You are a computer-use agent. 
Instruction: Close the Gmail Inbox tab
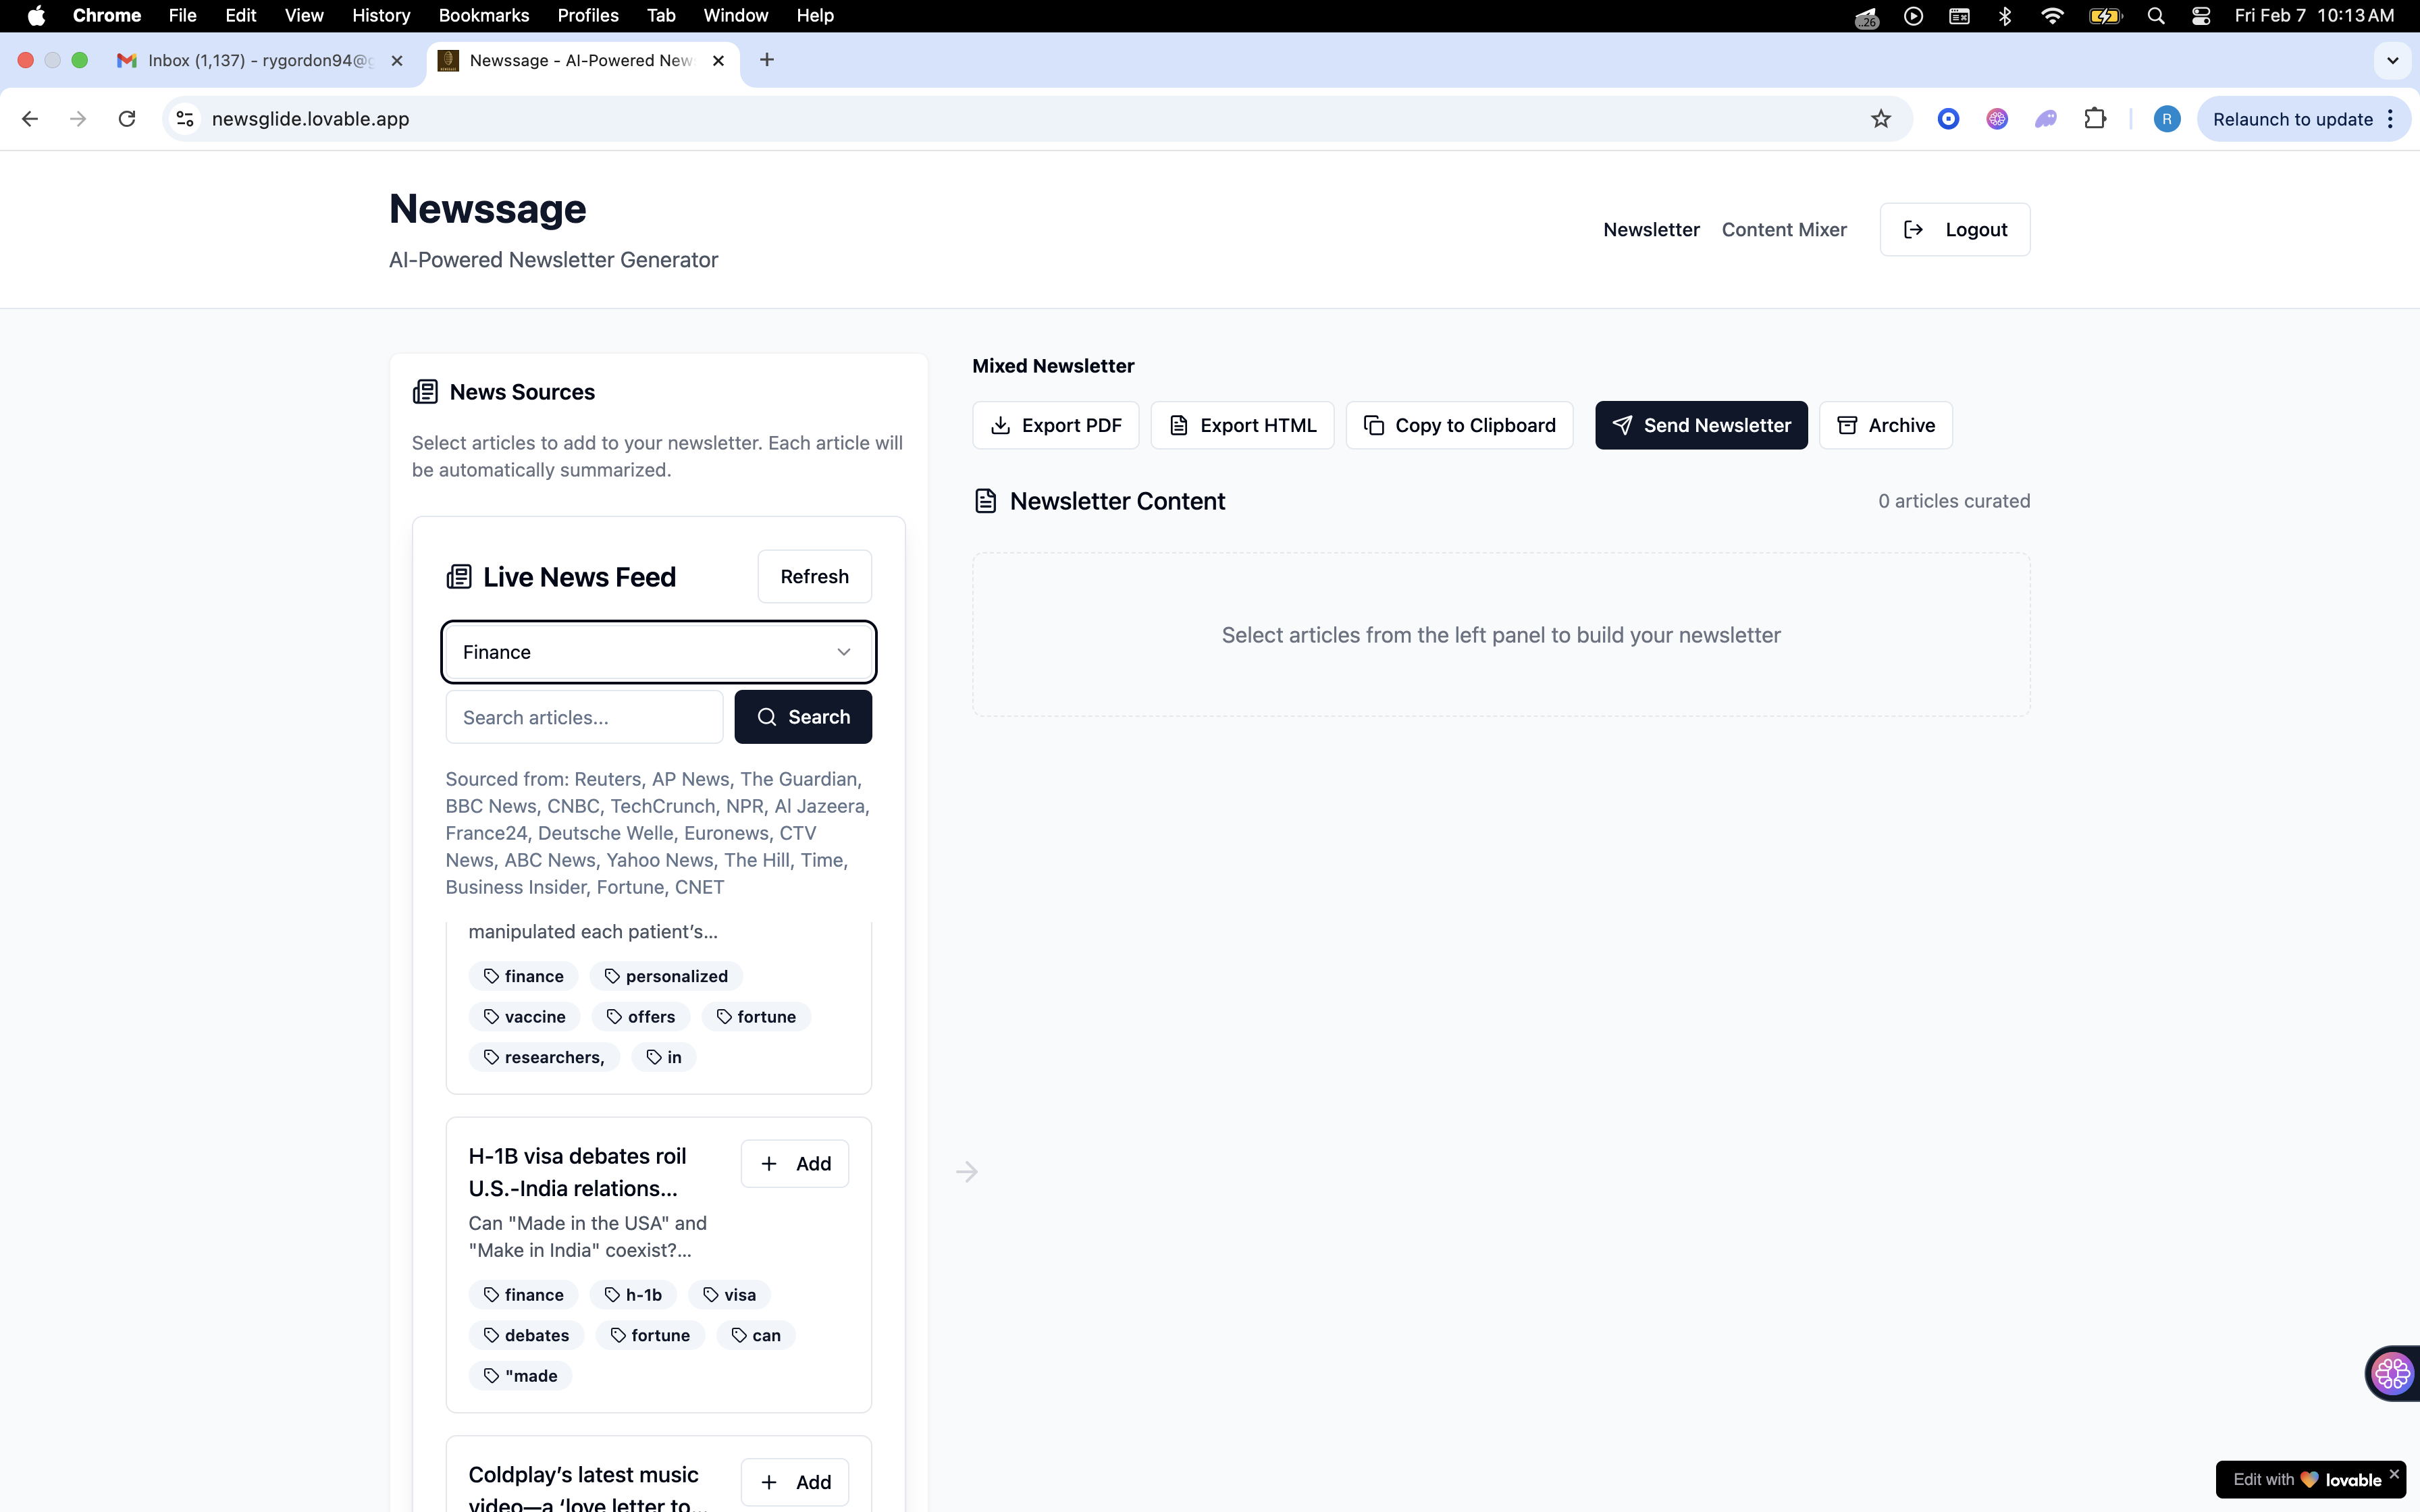point(397,60)
